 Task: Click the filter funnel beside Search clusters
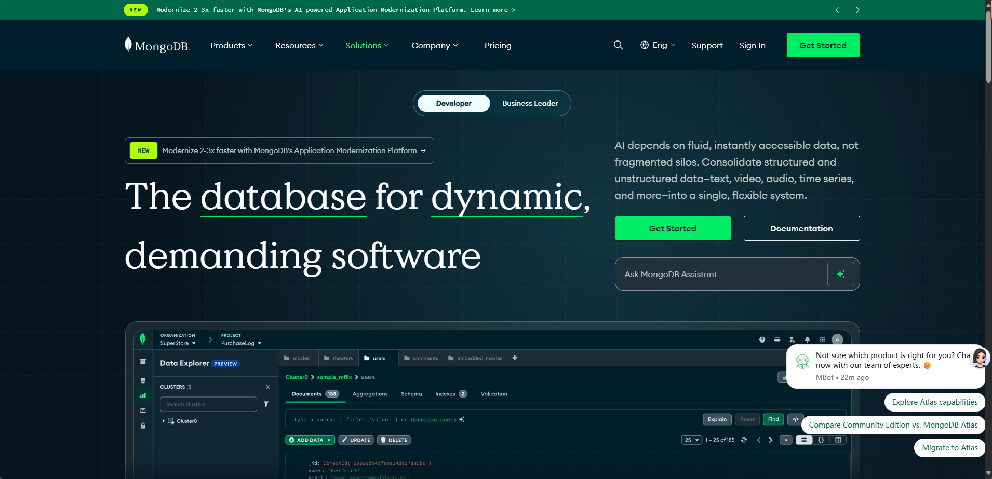pyautogui.click(x=266, y=404)
